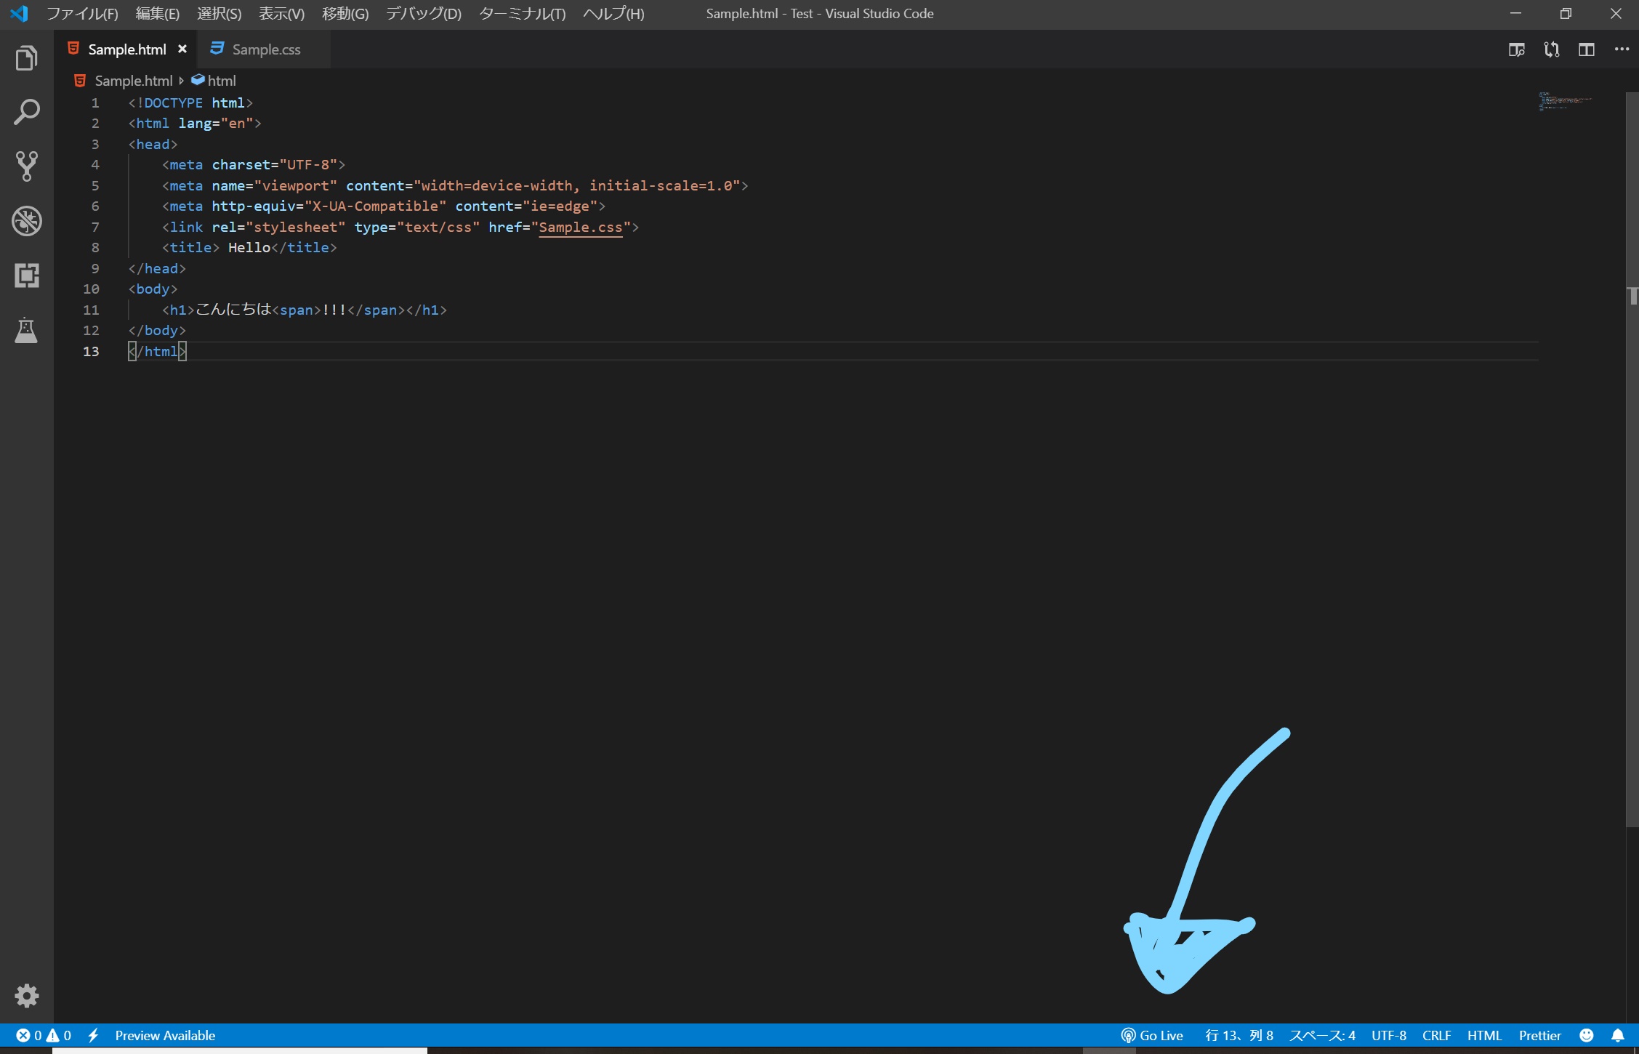This screenshot has height=1054, width=1639.
Task: Start server with Go Live
Action: (x=1153, y=1035)
